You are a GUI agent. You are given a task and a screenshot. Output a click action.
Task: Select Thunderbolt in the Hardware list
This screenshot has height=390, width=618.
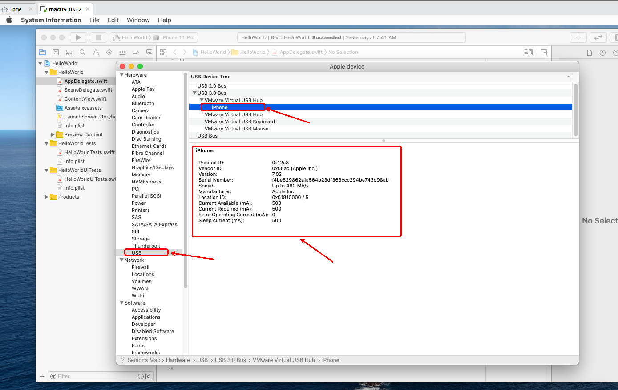coord(146,246)
